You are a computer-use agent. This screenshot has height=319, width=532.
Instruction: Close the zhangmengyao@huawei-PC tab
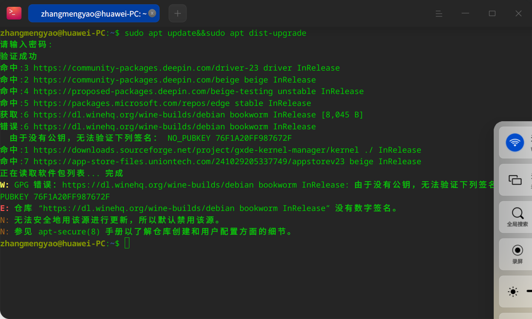tap(152, 13)
